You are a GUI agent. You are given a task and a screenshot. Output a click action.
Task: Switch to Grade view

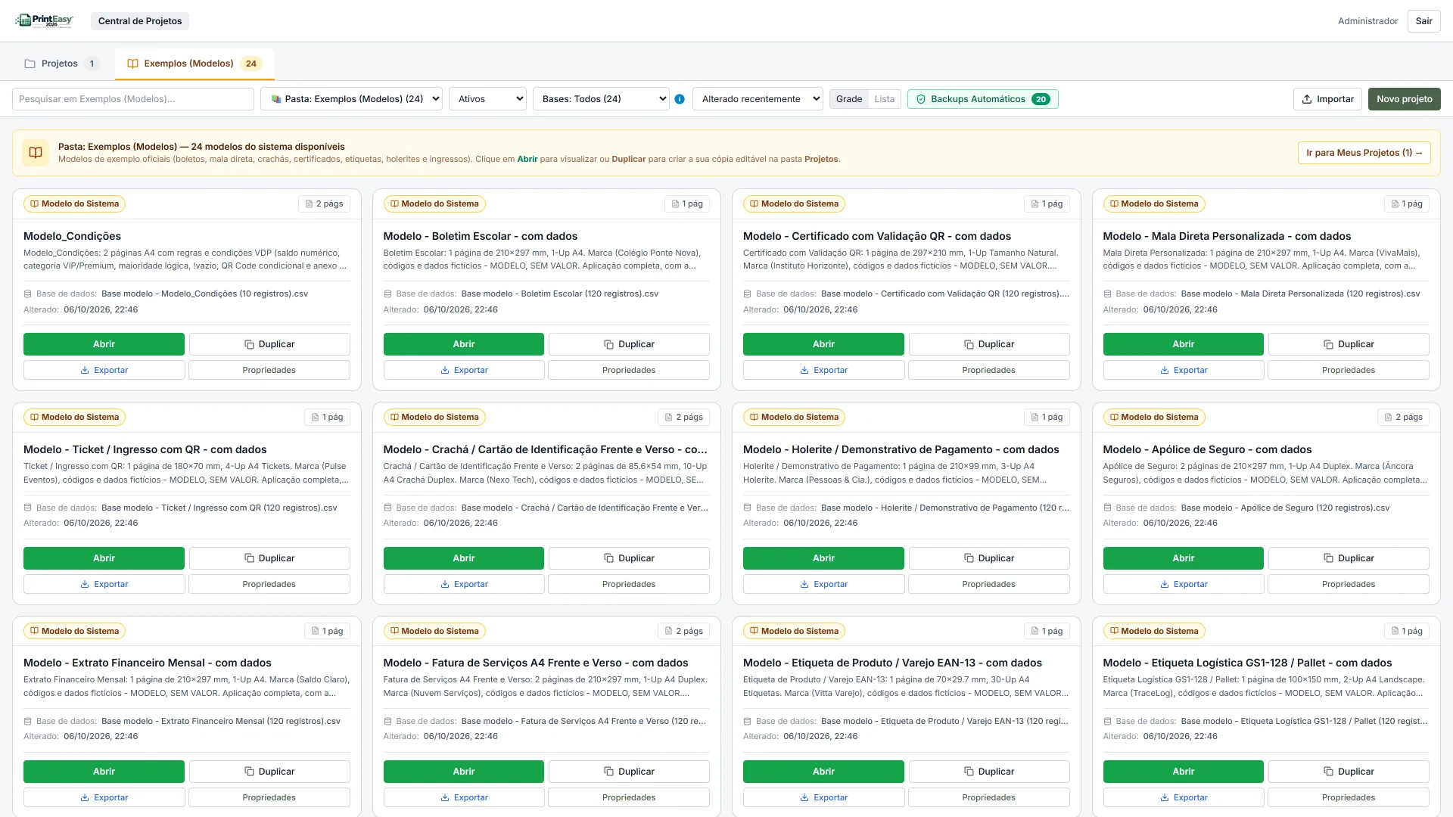click(849, 99)
